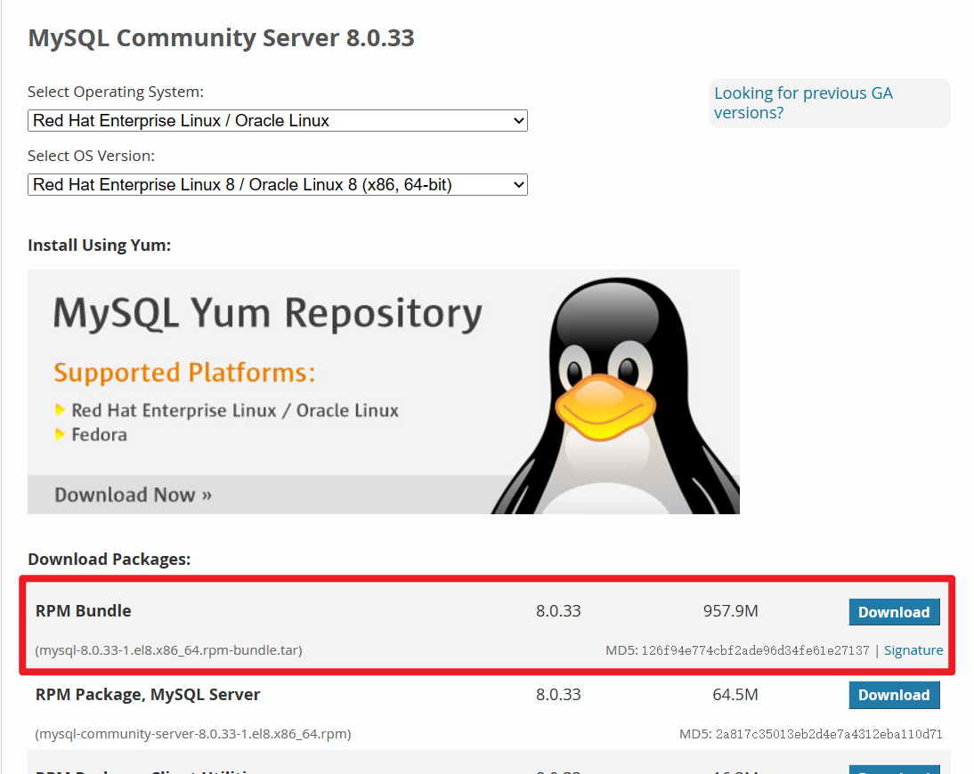
Task: Click the file name 'mysql-community-server-8.0.33-1.el8.x86_64.rpm'
Action: tap(192, 734)
